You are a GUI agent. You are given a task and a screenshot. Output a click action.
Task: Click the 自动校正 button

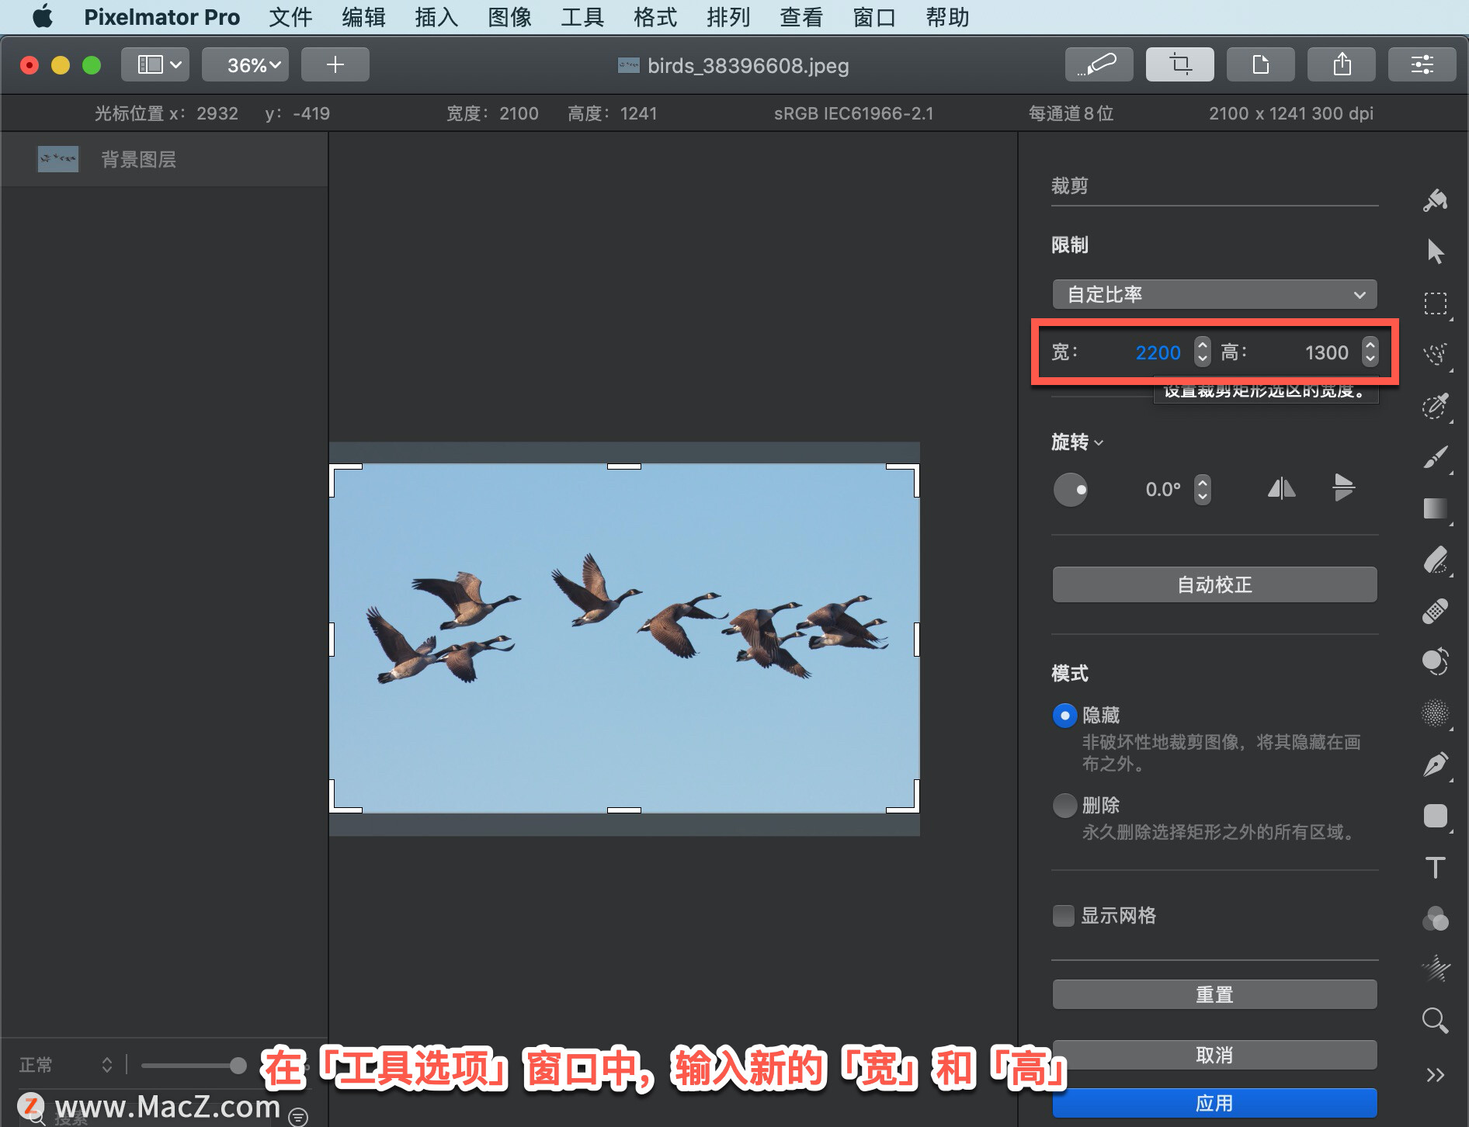[x=1214, y=584]
